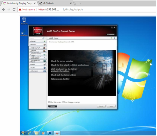157x136 pixels.
Task: Click the green pin icon beside AMD Home
Action: point(111,38)
